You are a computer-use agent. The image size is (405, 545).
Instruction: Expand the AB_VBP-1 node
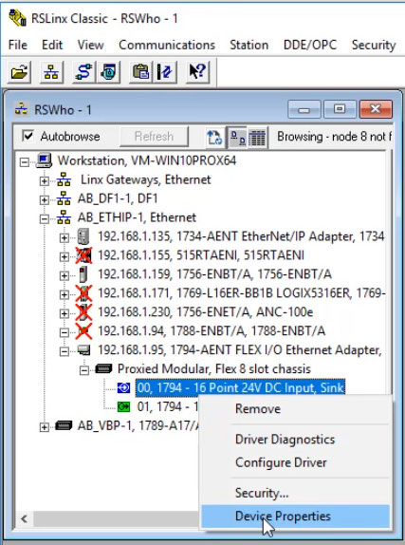coord(45,427)
